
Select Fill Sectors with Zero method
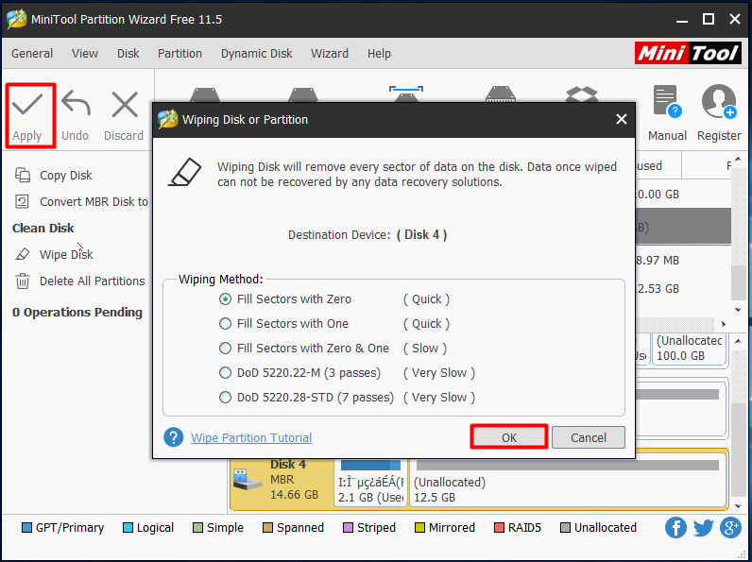click(225, 299)
